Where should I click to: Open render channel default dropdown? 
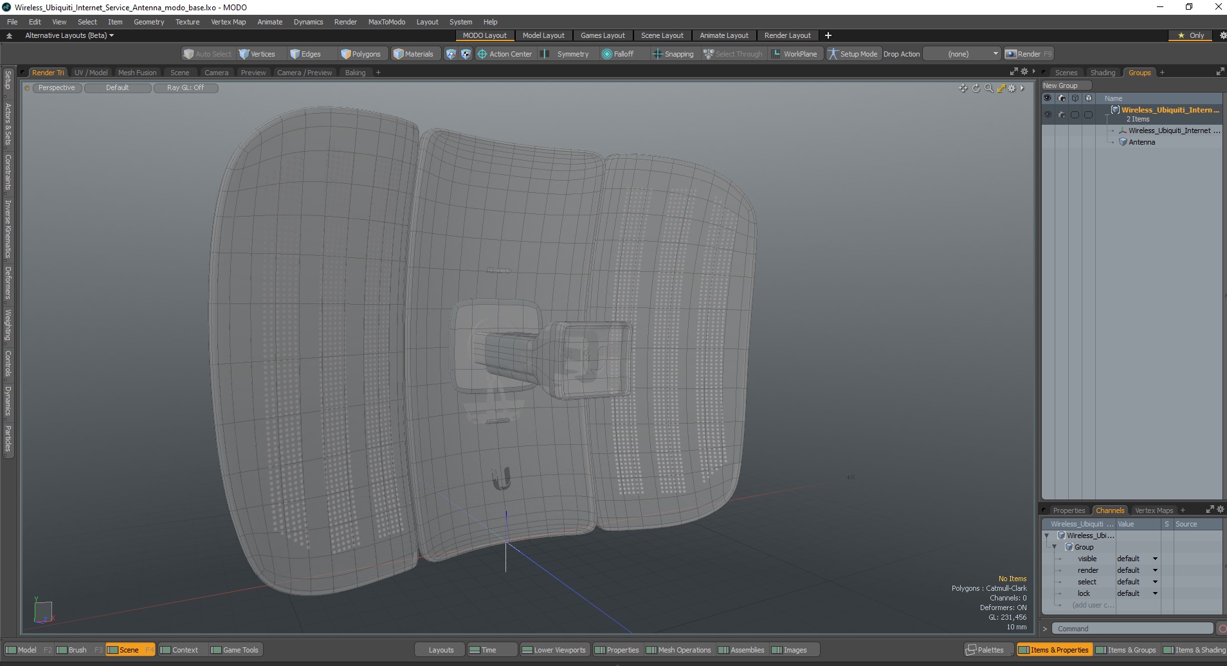[x=1137, y=570]
